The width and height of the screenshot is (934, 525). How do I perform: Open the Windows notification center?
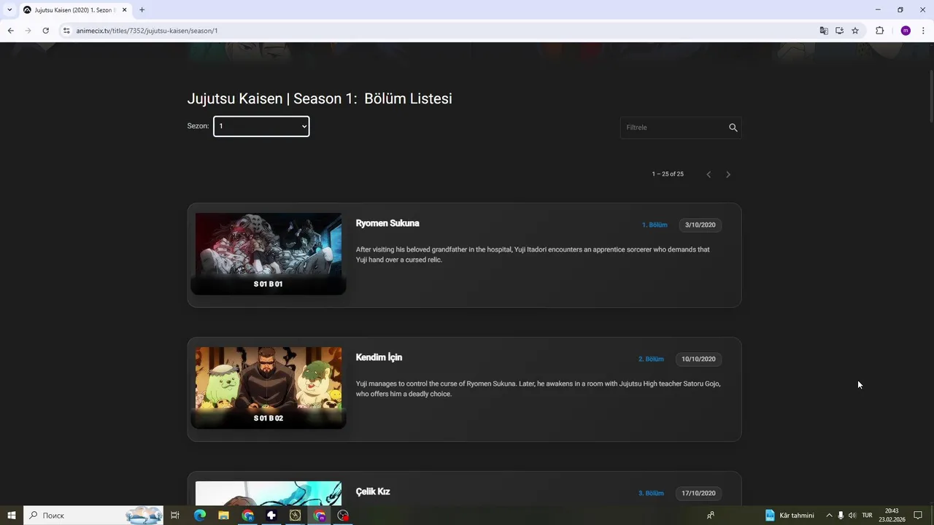click(x=918, y=516)
